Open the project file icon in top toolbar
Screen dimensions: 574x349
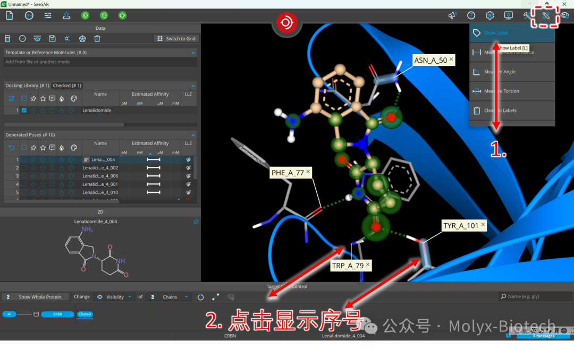9,15
